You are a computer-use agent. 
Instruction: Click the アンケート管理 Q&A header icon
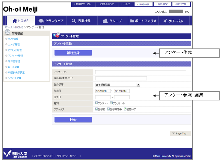click(x=56, y=35)
